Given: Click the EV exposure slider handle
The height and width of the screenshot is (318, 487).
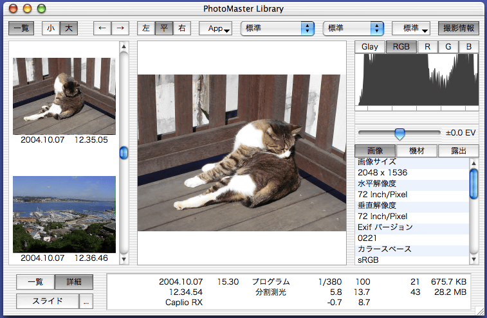Looking at the screenshot, I should coord(400,134).
